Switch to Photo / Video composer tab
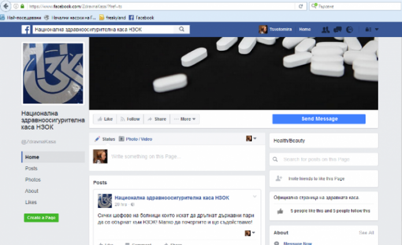 [135, 139]
